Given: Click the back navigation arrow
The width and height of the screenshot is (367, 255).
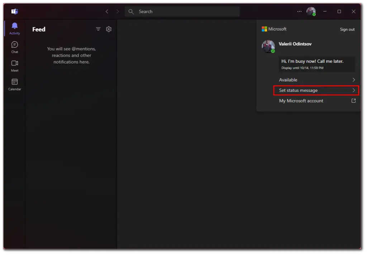Looking at the screenshot, I should point(107,11).
